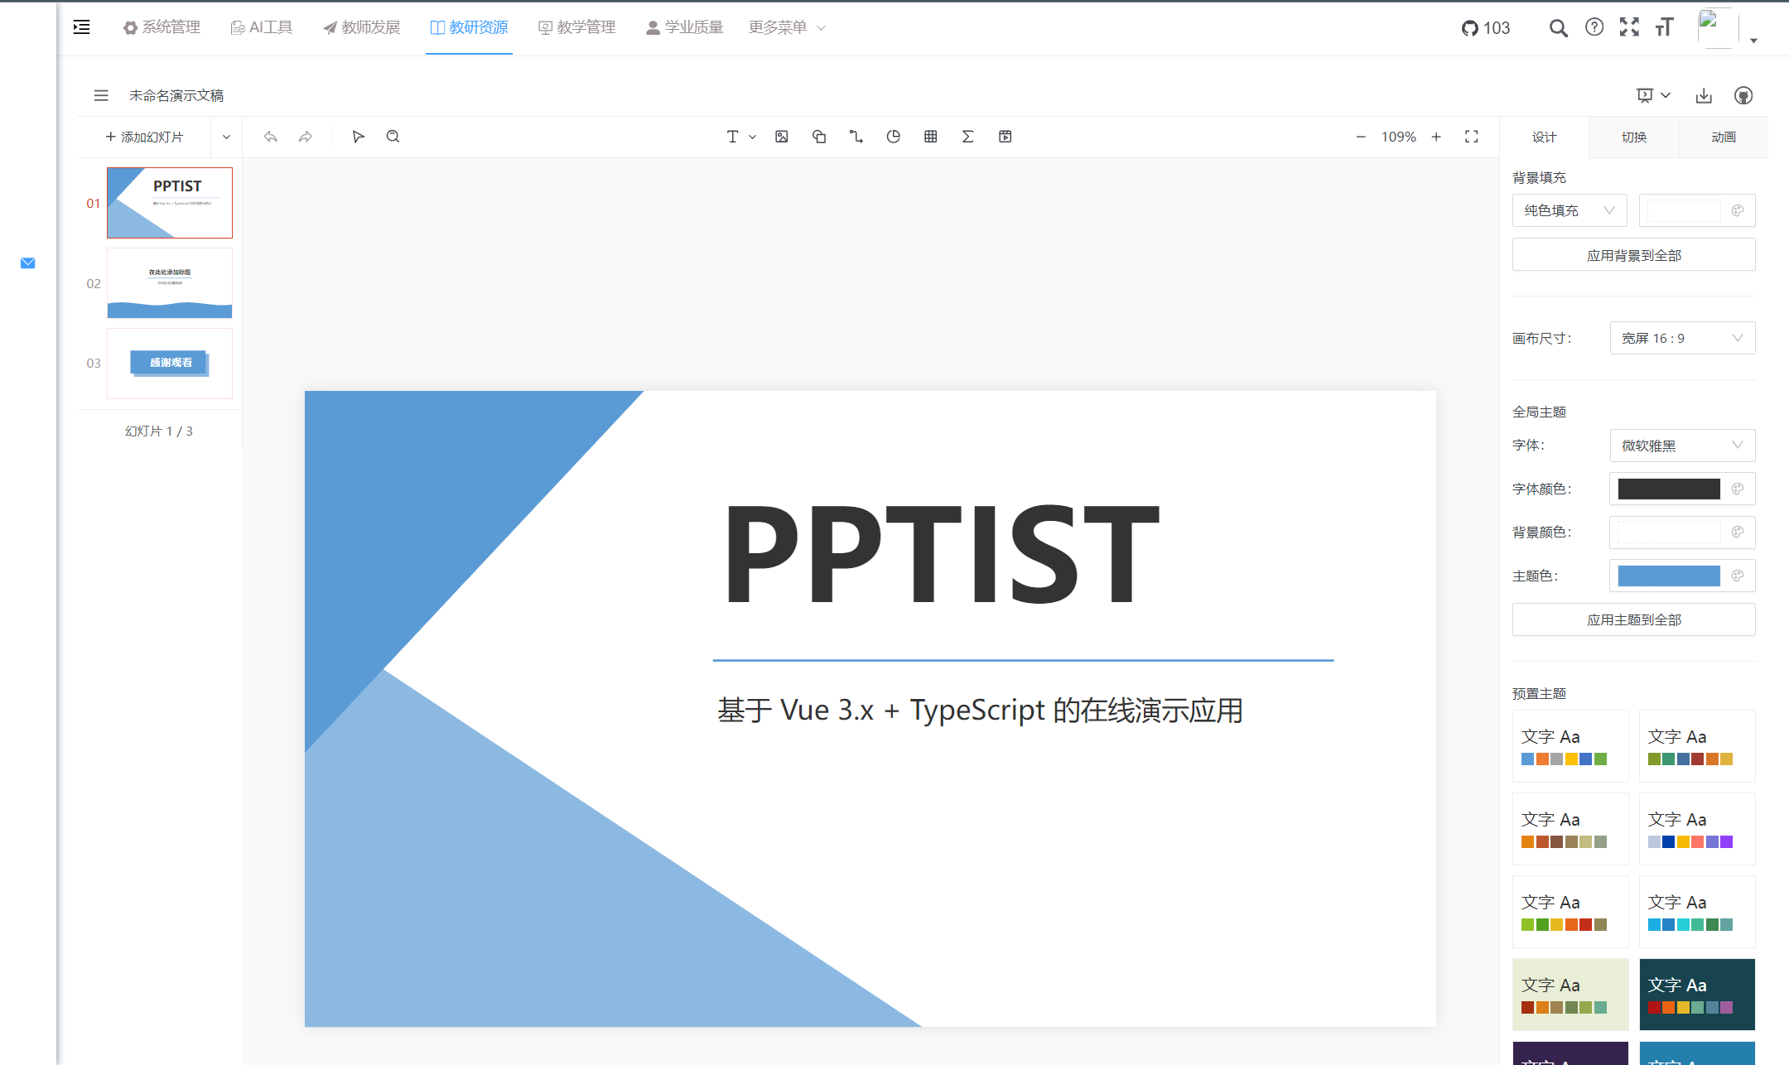Click the 未命名演示文稿 title

176,95
